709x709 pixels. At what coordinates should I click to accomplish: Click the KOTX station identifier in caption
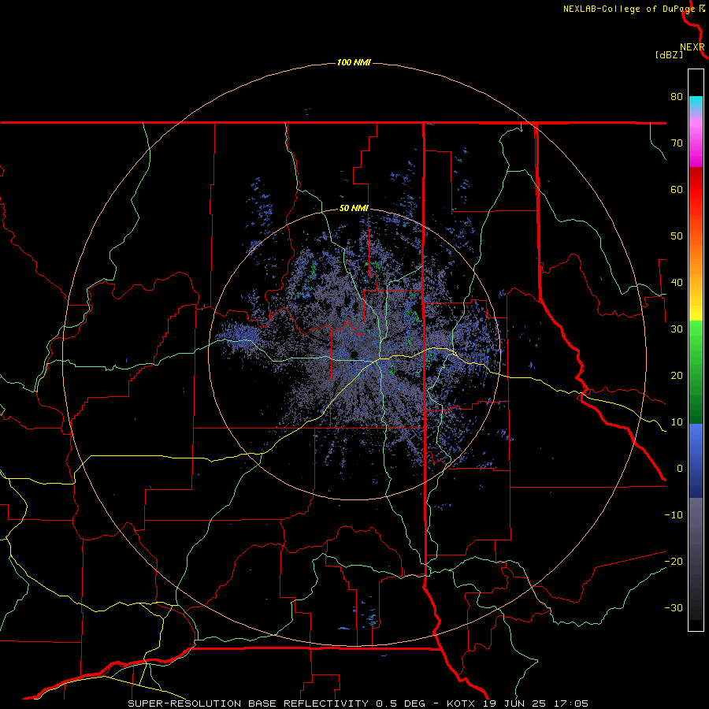pyautogui.click(x=461, y=703)
